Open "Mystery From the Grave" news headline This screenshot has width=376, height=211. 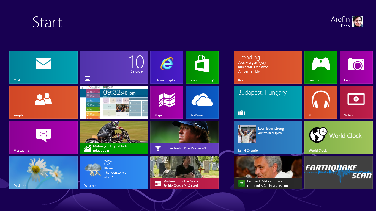(x=181, y=184)
